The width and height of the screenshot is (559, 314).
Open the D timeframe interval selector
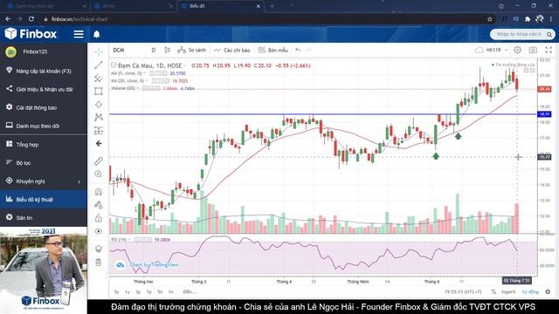154,51
